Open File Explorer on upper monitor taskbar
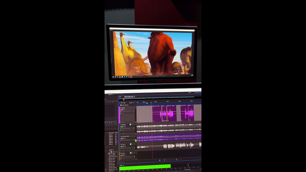Viewport: 306px width, 172px height. click(120, 77)
